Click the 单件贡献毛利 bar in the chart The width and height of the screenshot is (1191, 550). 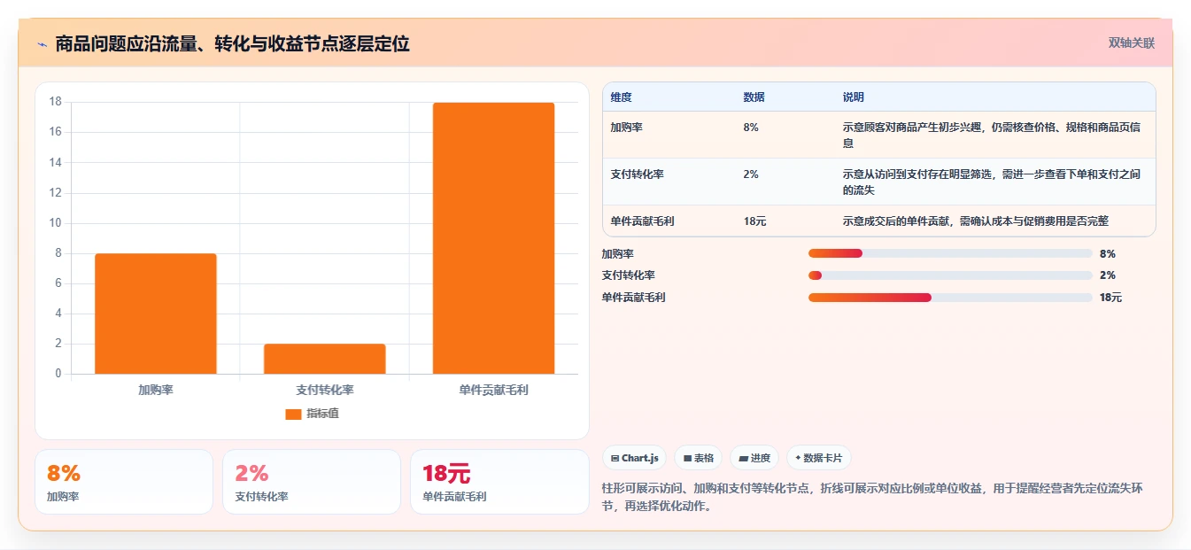493,238
